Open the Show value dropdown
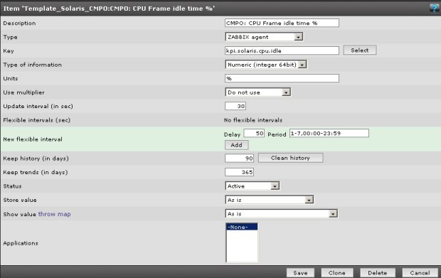 click(281, 213)
